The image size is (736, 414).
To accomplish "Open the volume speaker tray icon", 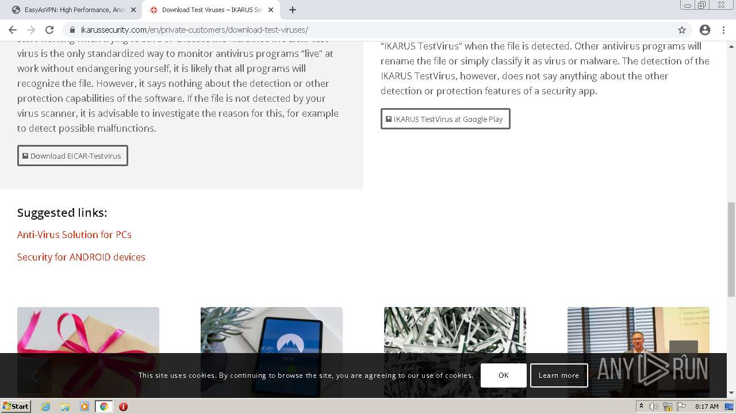I will (x=654, y=407).
